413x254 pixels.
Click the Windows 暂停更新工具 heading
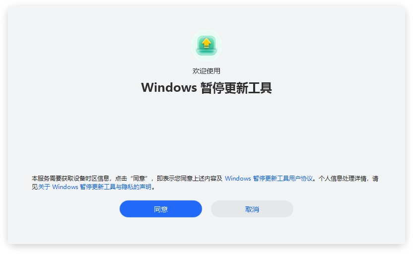[x=206, y=88]
